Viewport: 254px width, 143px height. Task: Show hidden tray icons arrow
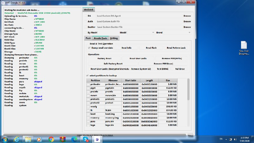[x=226, y=140]
